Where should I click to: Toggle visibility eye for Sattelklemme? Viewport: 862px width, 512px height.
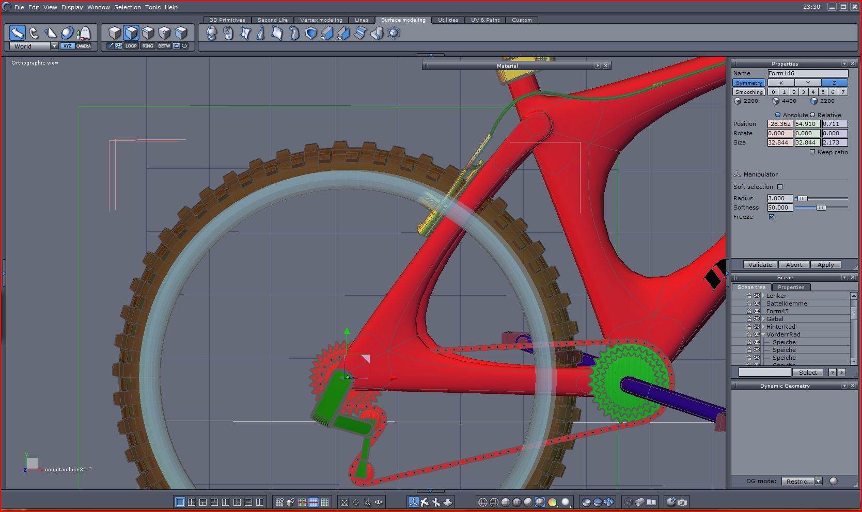[757, 303]
